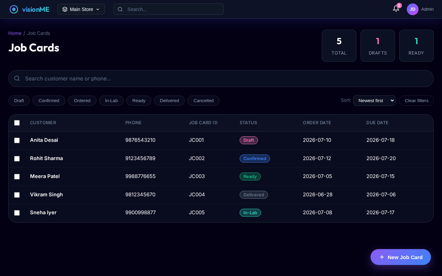Filter by Delivered status chip
The image size is (442, 276).
pos(169,100)
